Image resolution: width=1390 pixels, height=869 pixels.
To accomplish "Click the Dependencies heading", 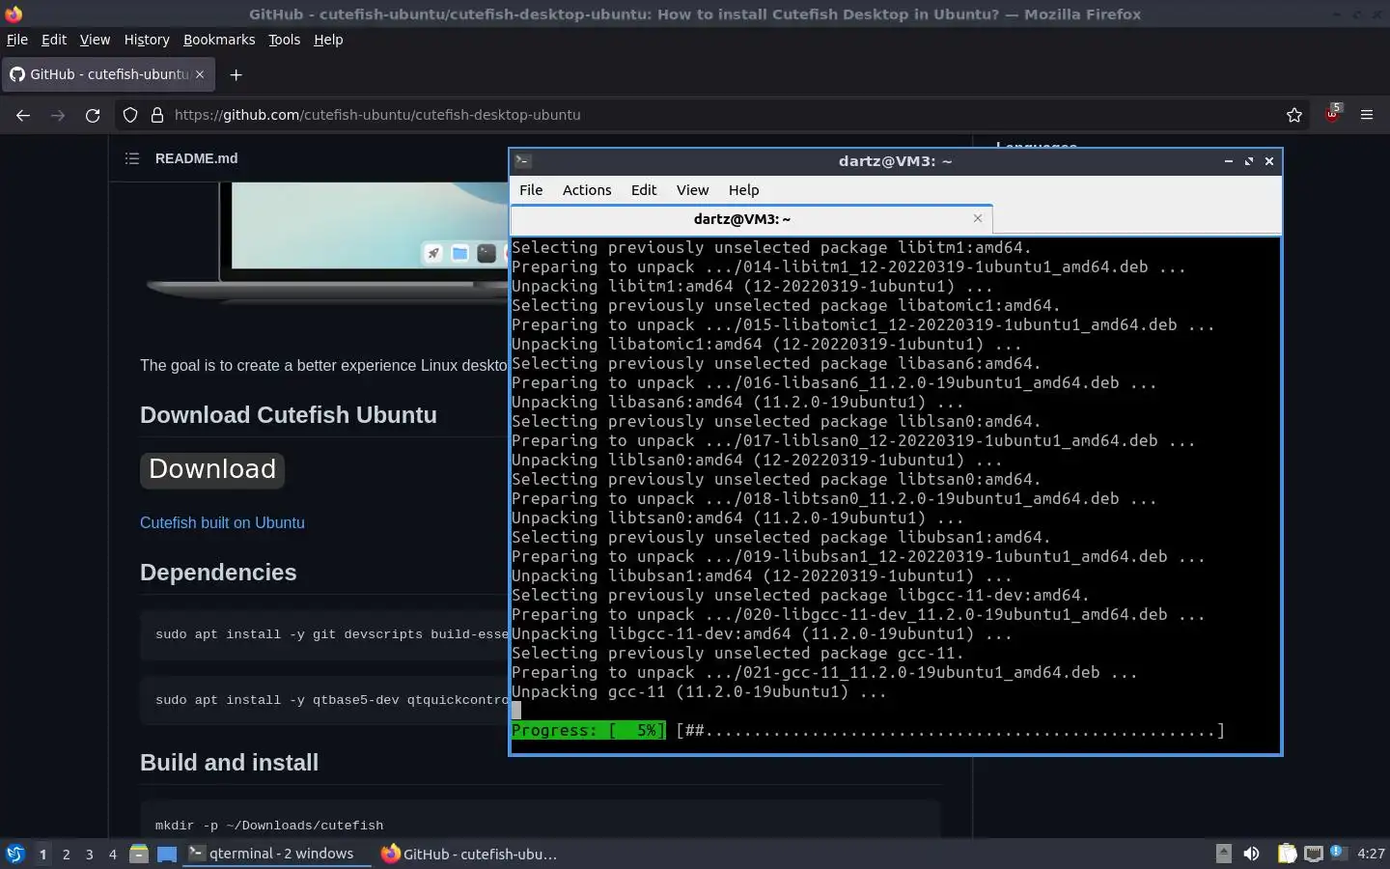I will 218,573.
